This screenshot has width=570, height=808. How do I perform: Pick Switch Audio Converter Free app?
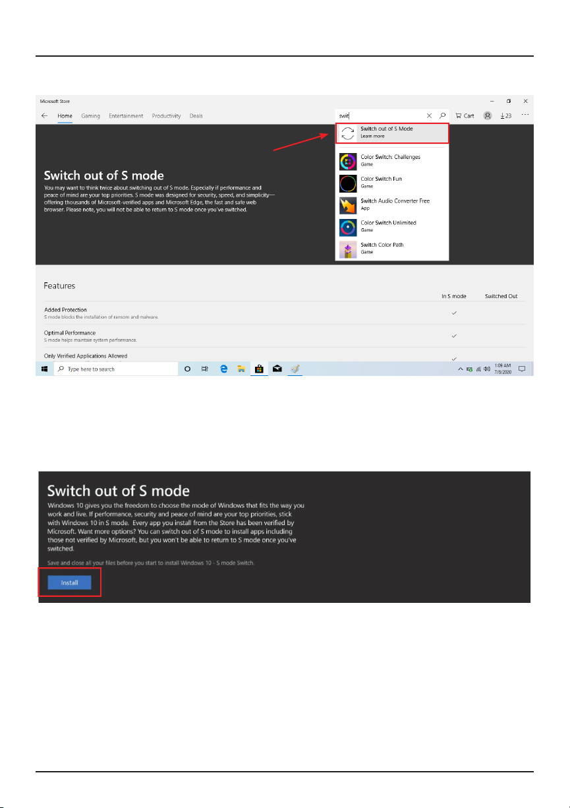[392, 204]
